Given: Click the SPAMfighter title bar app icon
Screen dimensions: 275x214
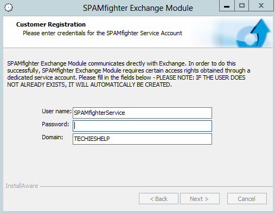Looking at the screenshot, I should click(x=9, y=8).
